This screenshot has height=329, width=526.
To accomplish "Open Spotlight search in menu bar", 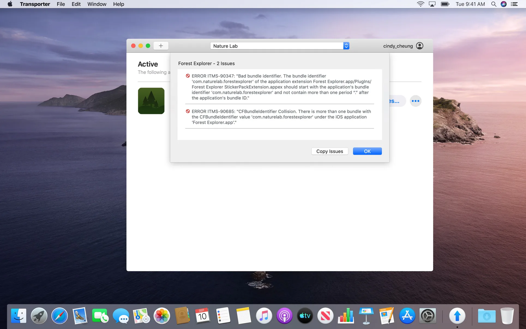I will pyautogui.click(x=493, y=4).
